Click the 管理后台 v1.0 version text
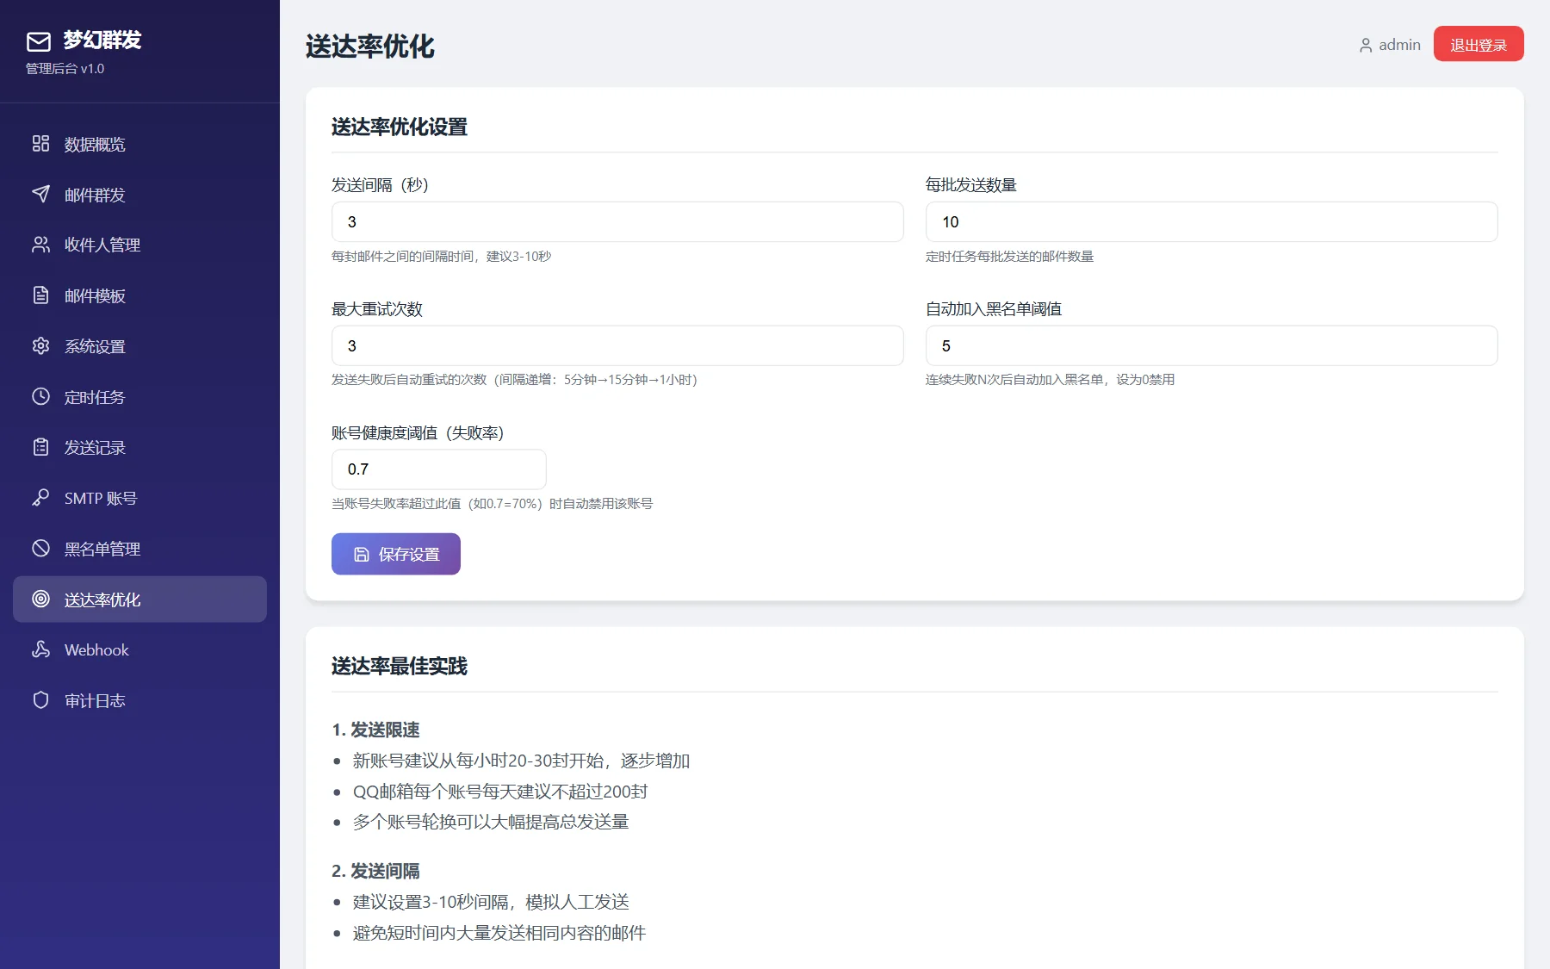Viewport: 1550px width, 969px height. point(65,69)
